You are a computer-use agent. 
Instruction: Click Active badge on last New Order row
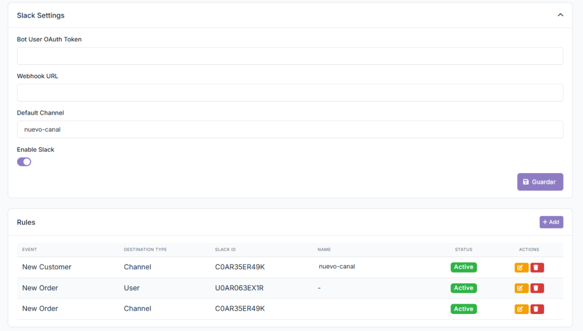click(x=463, y=309)
